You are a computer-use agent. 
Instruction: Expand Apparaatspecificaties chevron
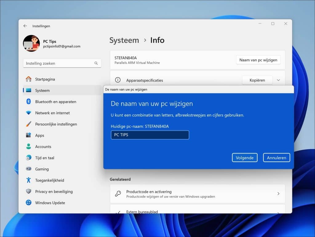click(x=278, y=80)
